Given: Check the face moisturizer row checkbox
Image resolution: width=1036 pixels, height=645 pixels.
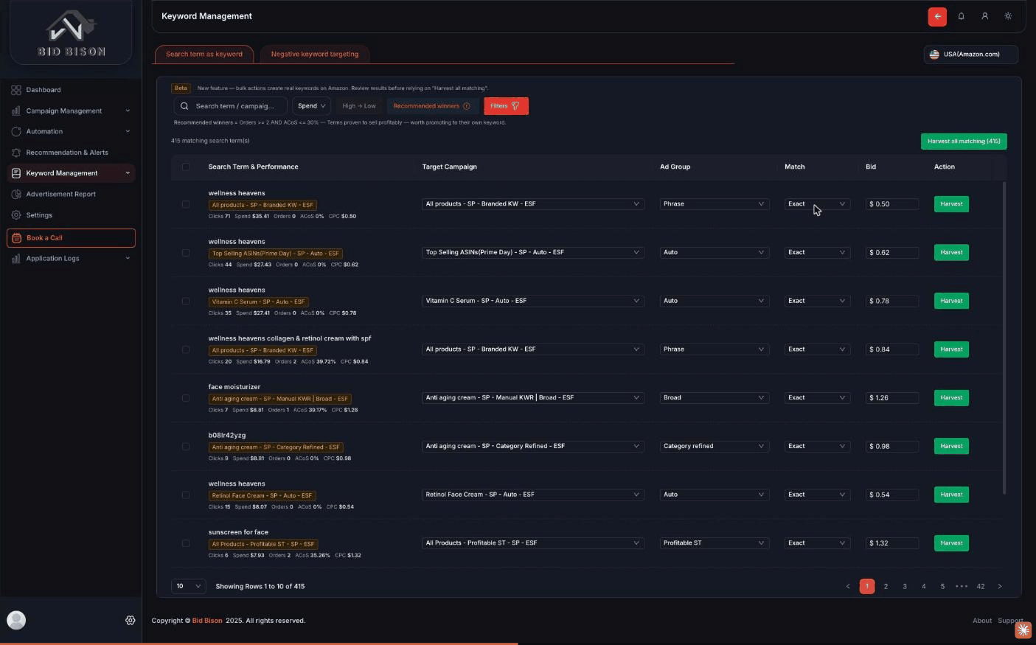Looking at the screenshot, I should [186, 398].
